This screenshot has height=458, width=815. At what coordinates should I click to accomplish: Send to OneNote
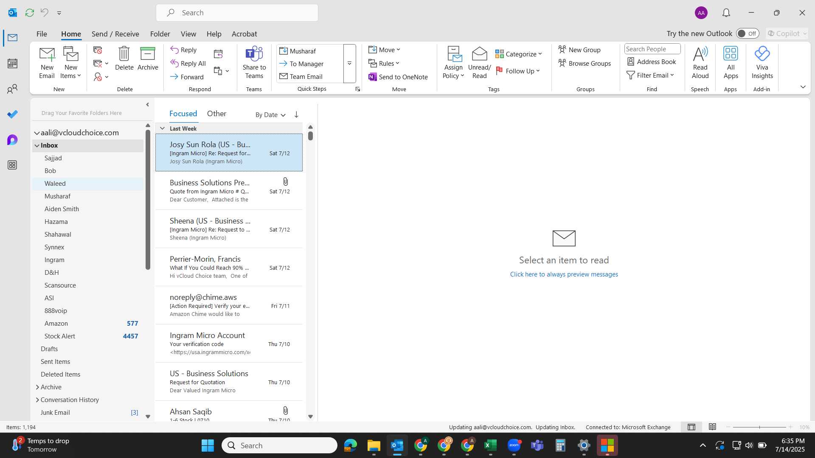(398, 77)
